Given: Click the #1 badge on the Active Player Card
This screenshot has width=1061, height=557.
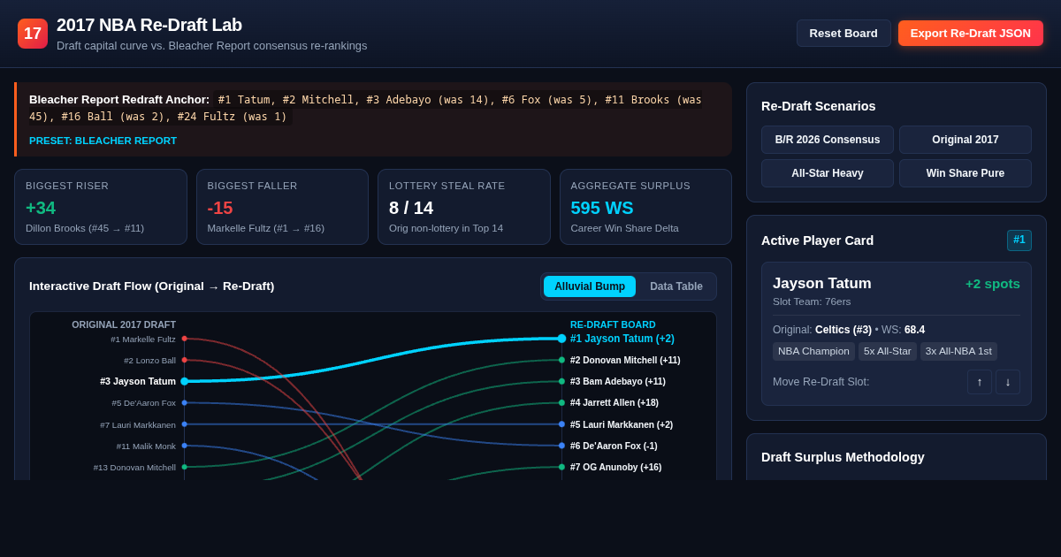Looking at the screenshot, I should pyautogui.click(x=1019, y=240).
